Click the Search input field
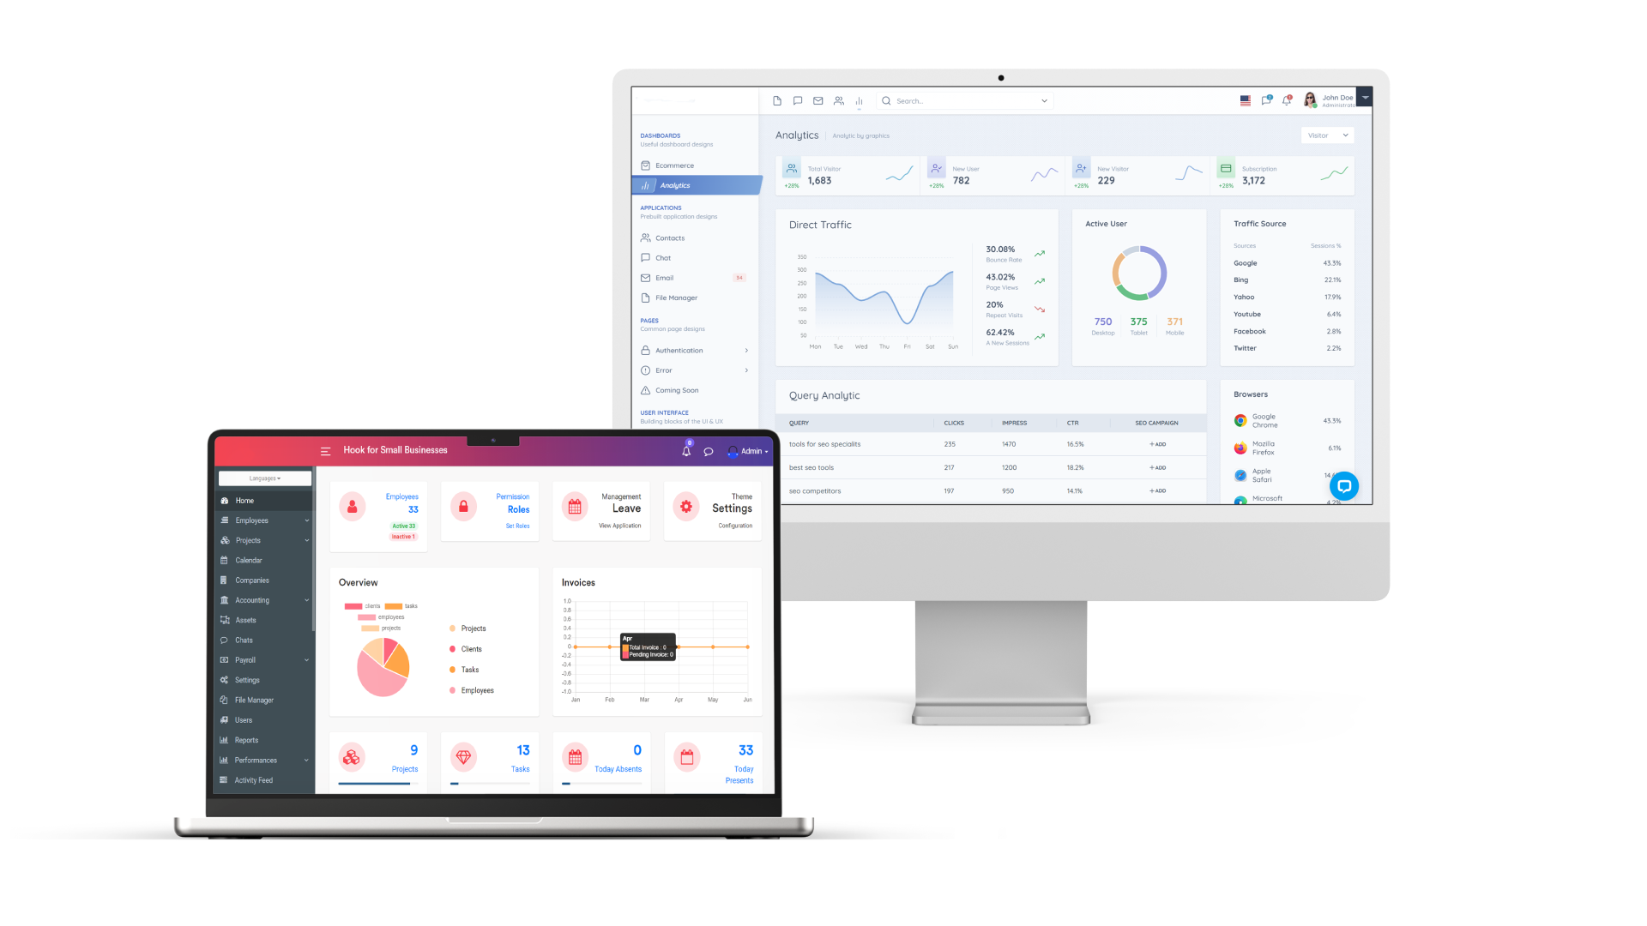This screenshot has width=1647, height=926. click(x=966, y=100)
